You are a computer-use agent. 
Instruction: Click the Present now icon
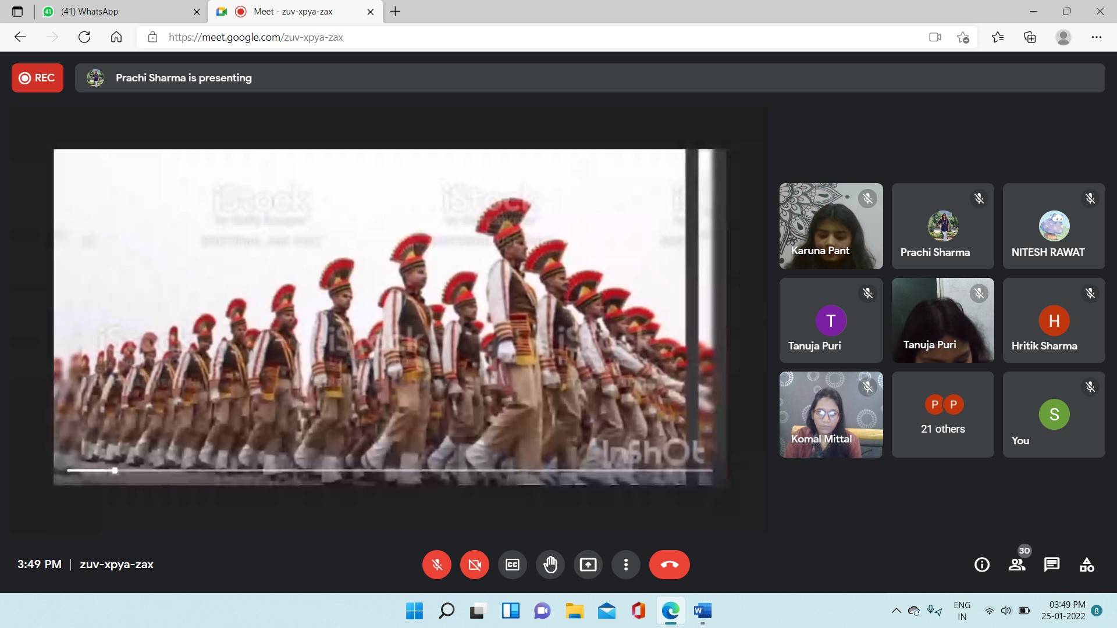(x=588, y=565)
